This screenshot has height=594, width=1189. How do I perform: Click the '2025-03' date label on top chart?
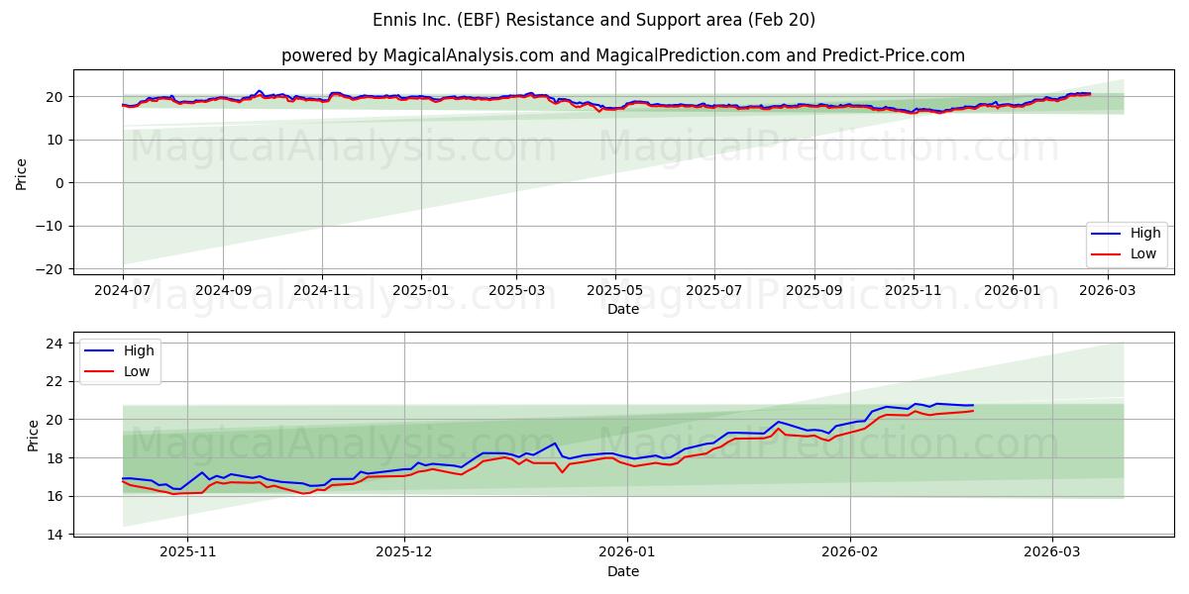tap(516, 291)
